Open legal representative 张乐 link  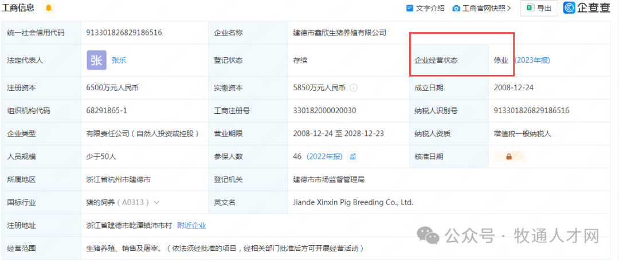point(119,61)
